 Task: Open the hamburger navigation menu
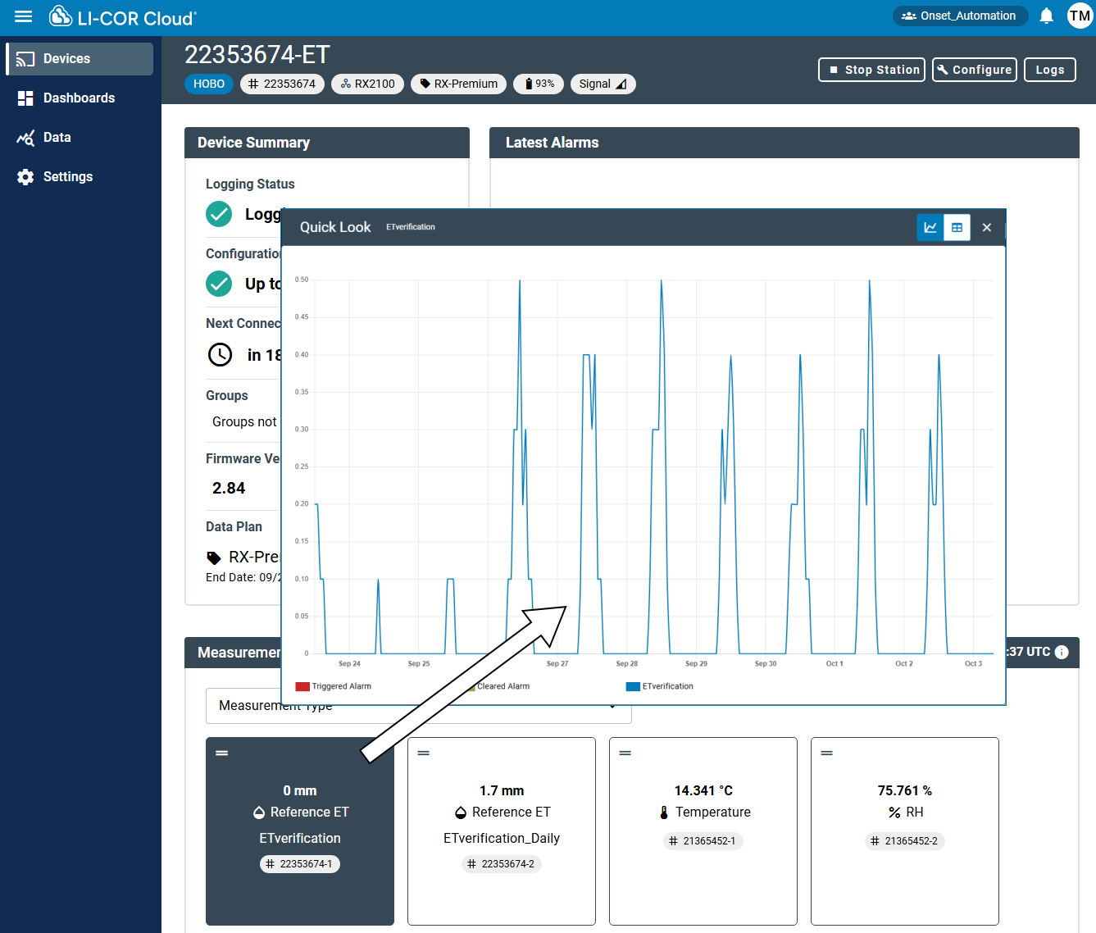pyautogui.click(x=24, y=16)
